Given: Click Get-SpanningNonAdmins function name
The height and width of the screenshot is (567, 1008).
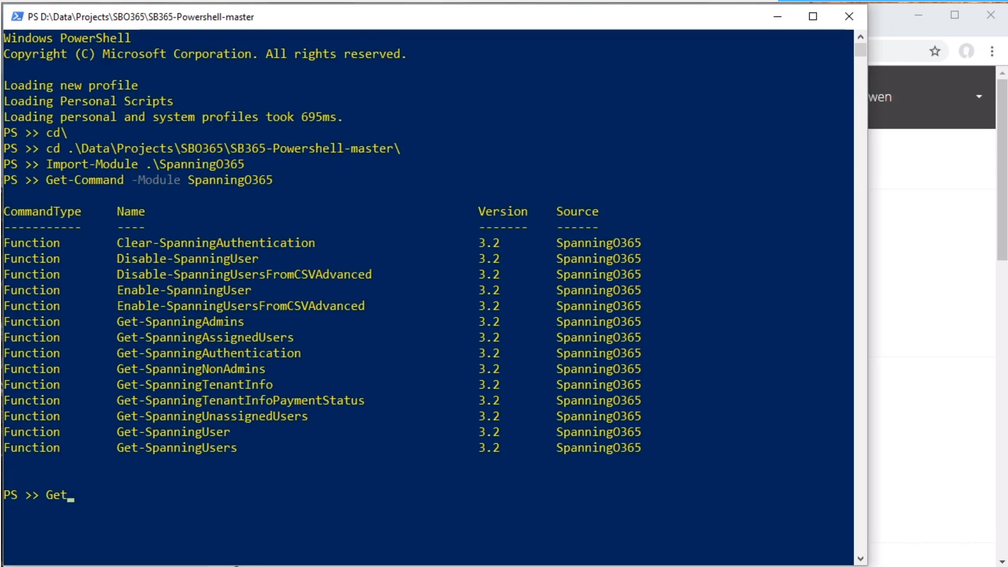Looking at the screenshot, I should click(x=191, y=369).
